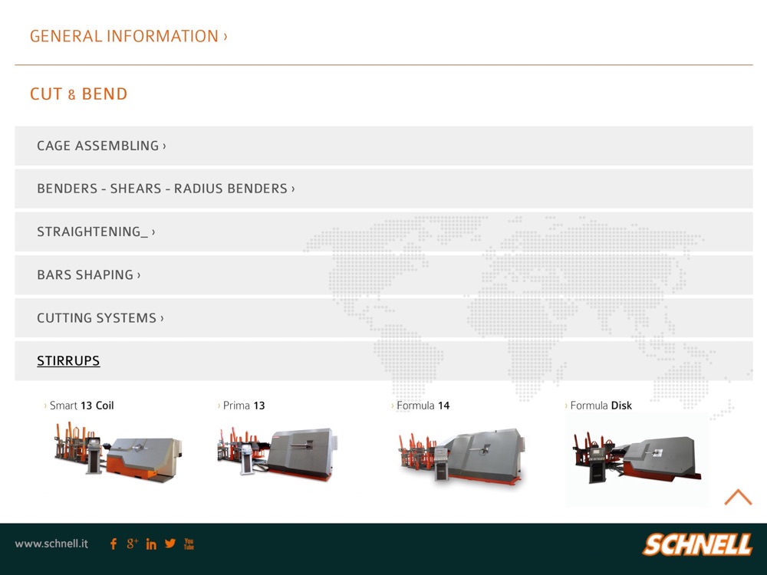Select the Cut & Bend heading
Screen dimensions: 767x575
pyautogui.click(x=79, y=94)
